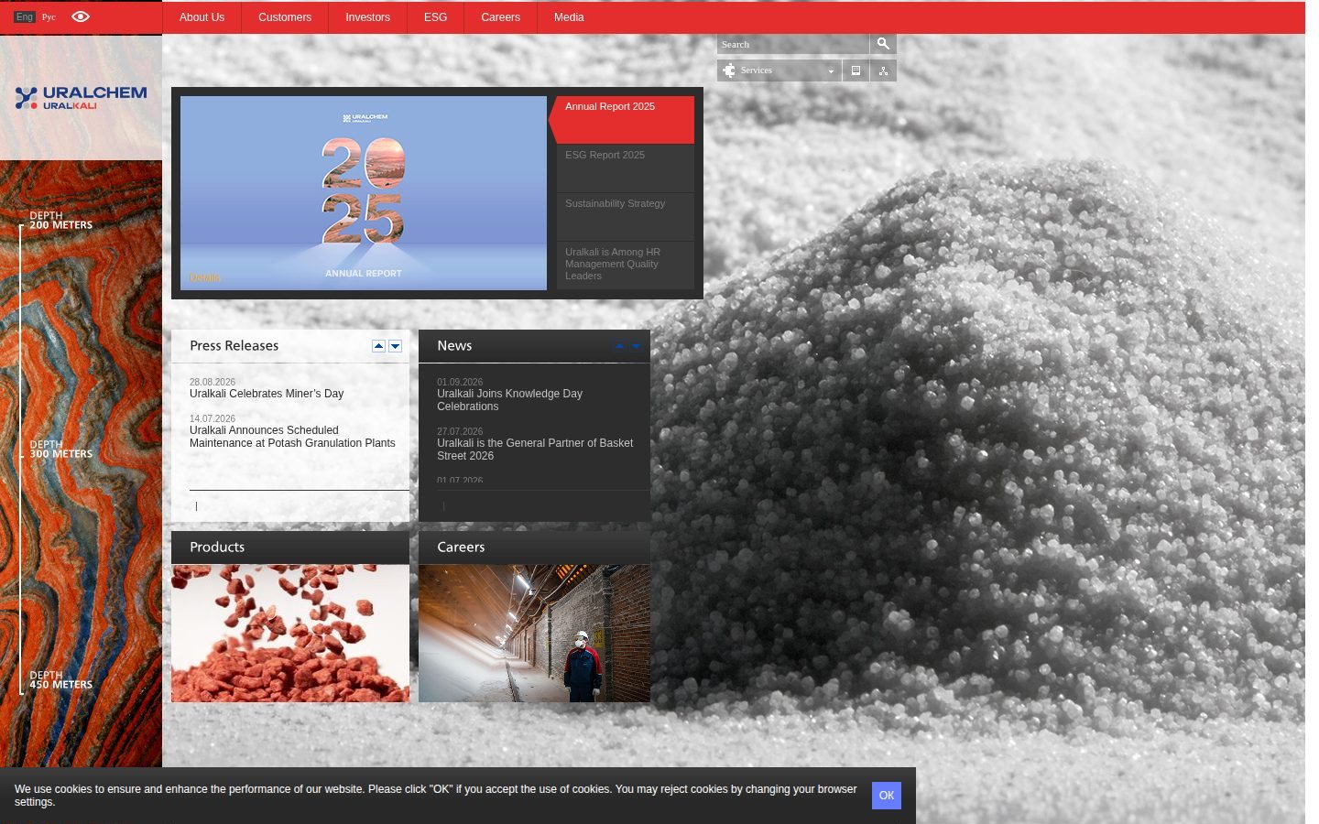
Task: Accept cookies with the OK button
Action: 887,796
